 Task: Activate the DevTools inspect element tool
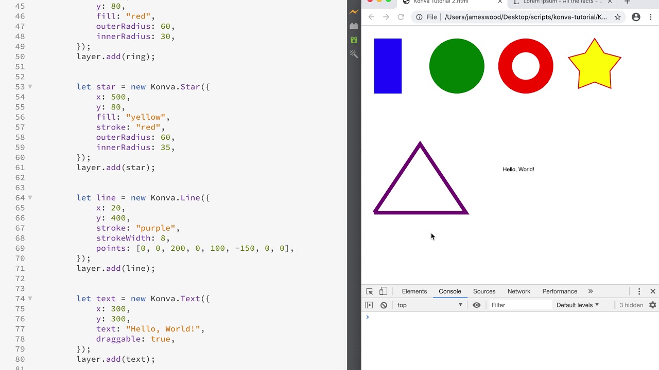click(370, 291)
